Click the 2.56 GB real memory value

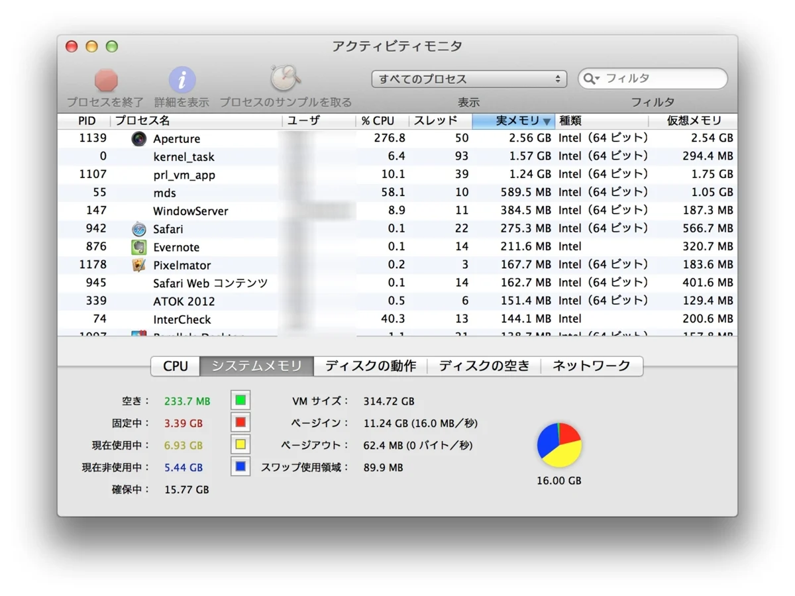point(530,138)
